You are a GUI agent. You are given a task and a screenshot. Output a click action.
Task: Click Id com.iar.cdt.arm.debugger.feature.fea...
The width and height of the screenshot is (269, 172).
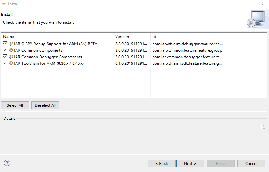pyautogui.click(x=187, y=44)
